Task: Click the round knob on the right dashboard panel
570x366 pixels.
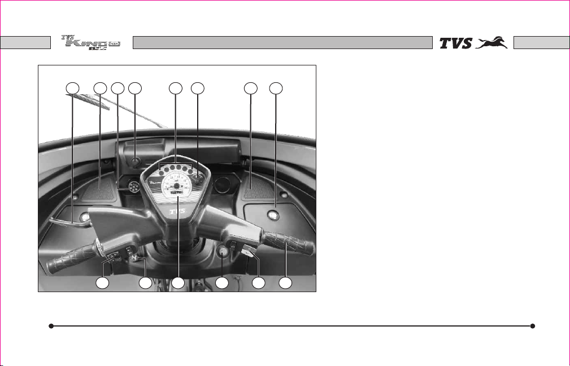Action: 272,216
